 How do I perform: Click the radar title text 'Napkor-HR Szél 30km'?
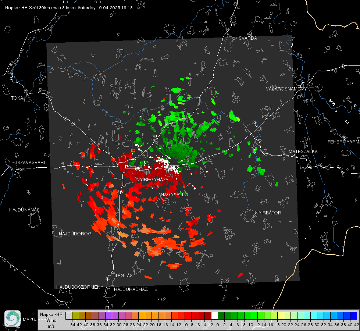click(x=28, y=8)
